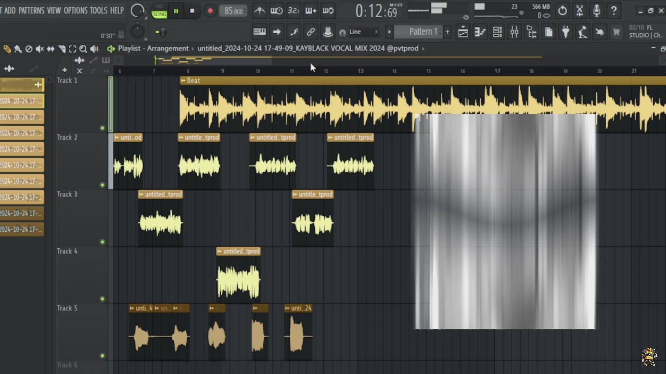Open the OPTIONS menu

75,11
